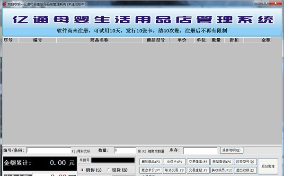Close the cashier window
Viewport: 284px width, 176px height.
pos(275,3)
